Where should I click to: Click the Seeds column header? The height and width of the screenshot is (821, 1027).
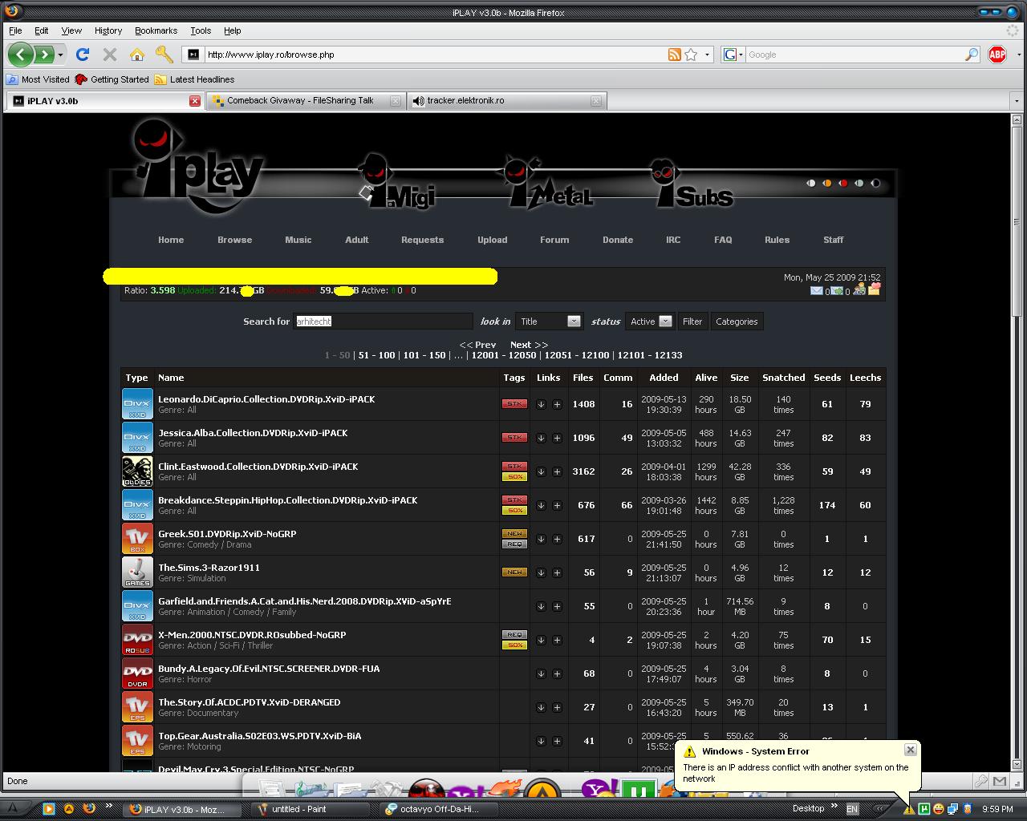click(827, 378)
